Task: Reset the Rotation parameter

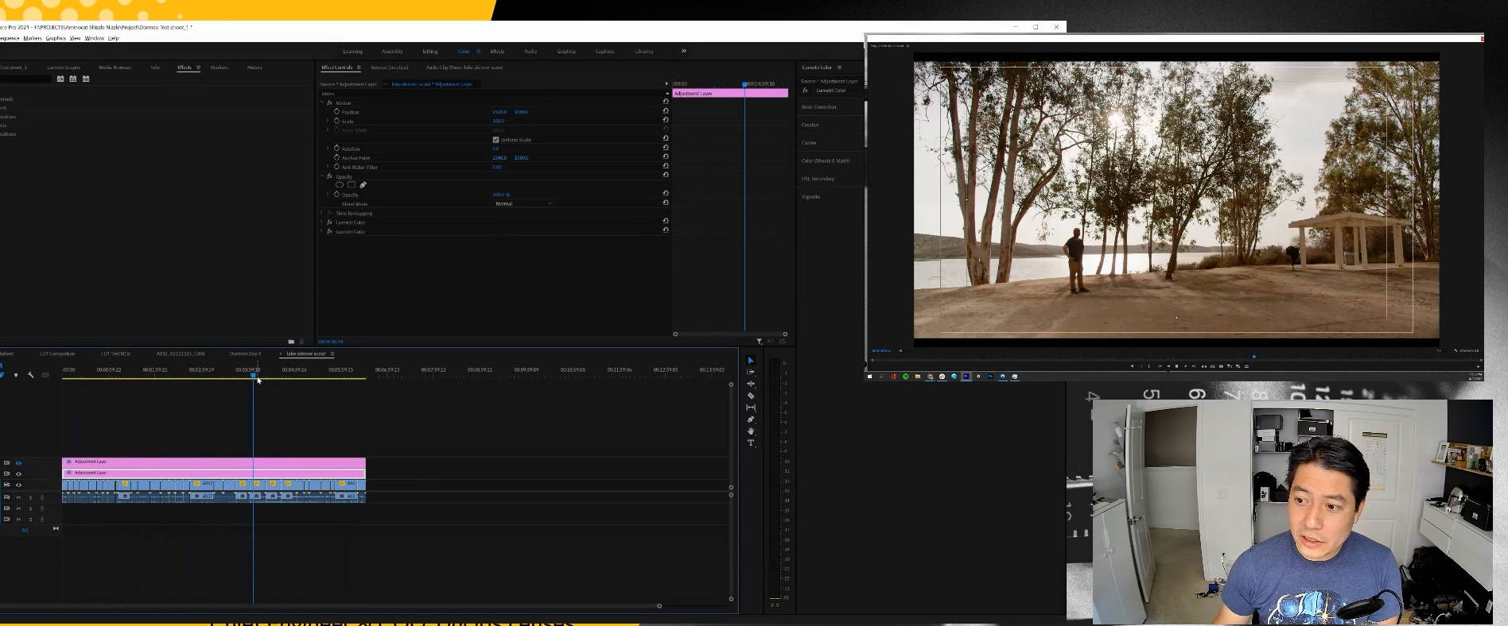Action: pos(666,148)
